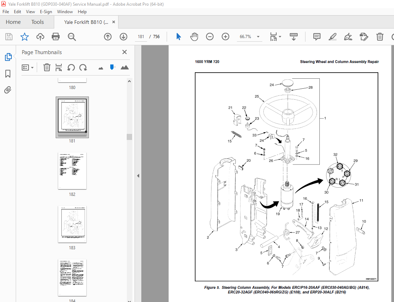This screenshot has width=394, height=302.
Task: Print the file with printer icon
Action: coord(56,37)
